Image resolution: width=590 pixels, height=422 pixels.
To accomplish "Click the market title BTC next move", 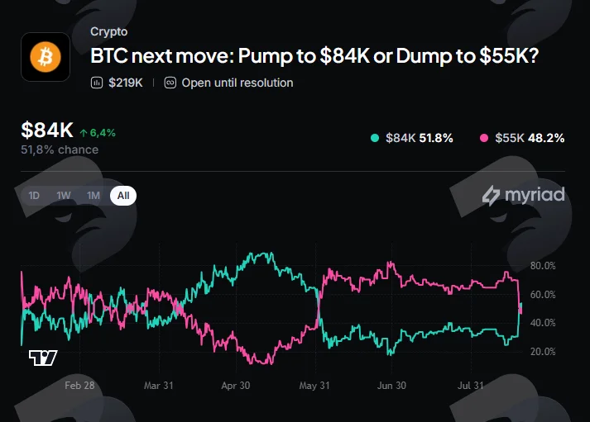I will (314, 56).
